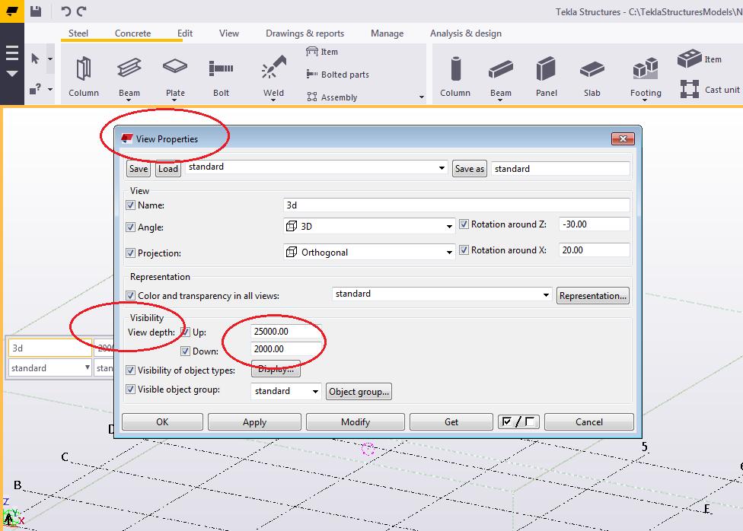Screen dimensions: 743x531
Task: Expand the selection tool arrow
Action: coord(50,59)
